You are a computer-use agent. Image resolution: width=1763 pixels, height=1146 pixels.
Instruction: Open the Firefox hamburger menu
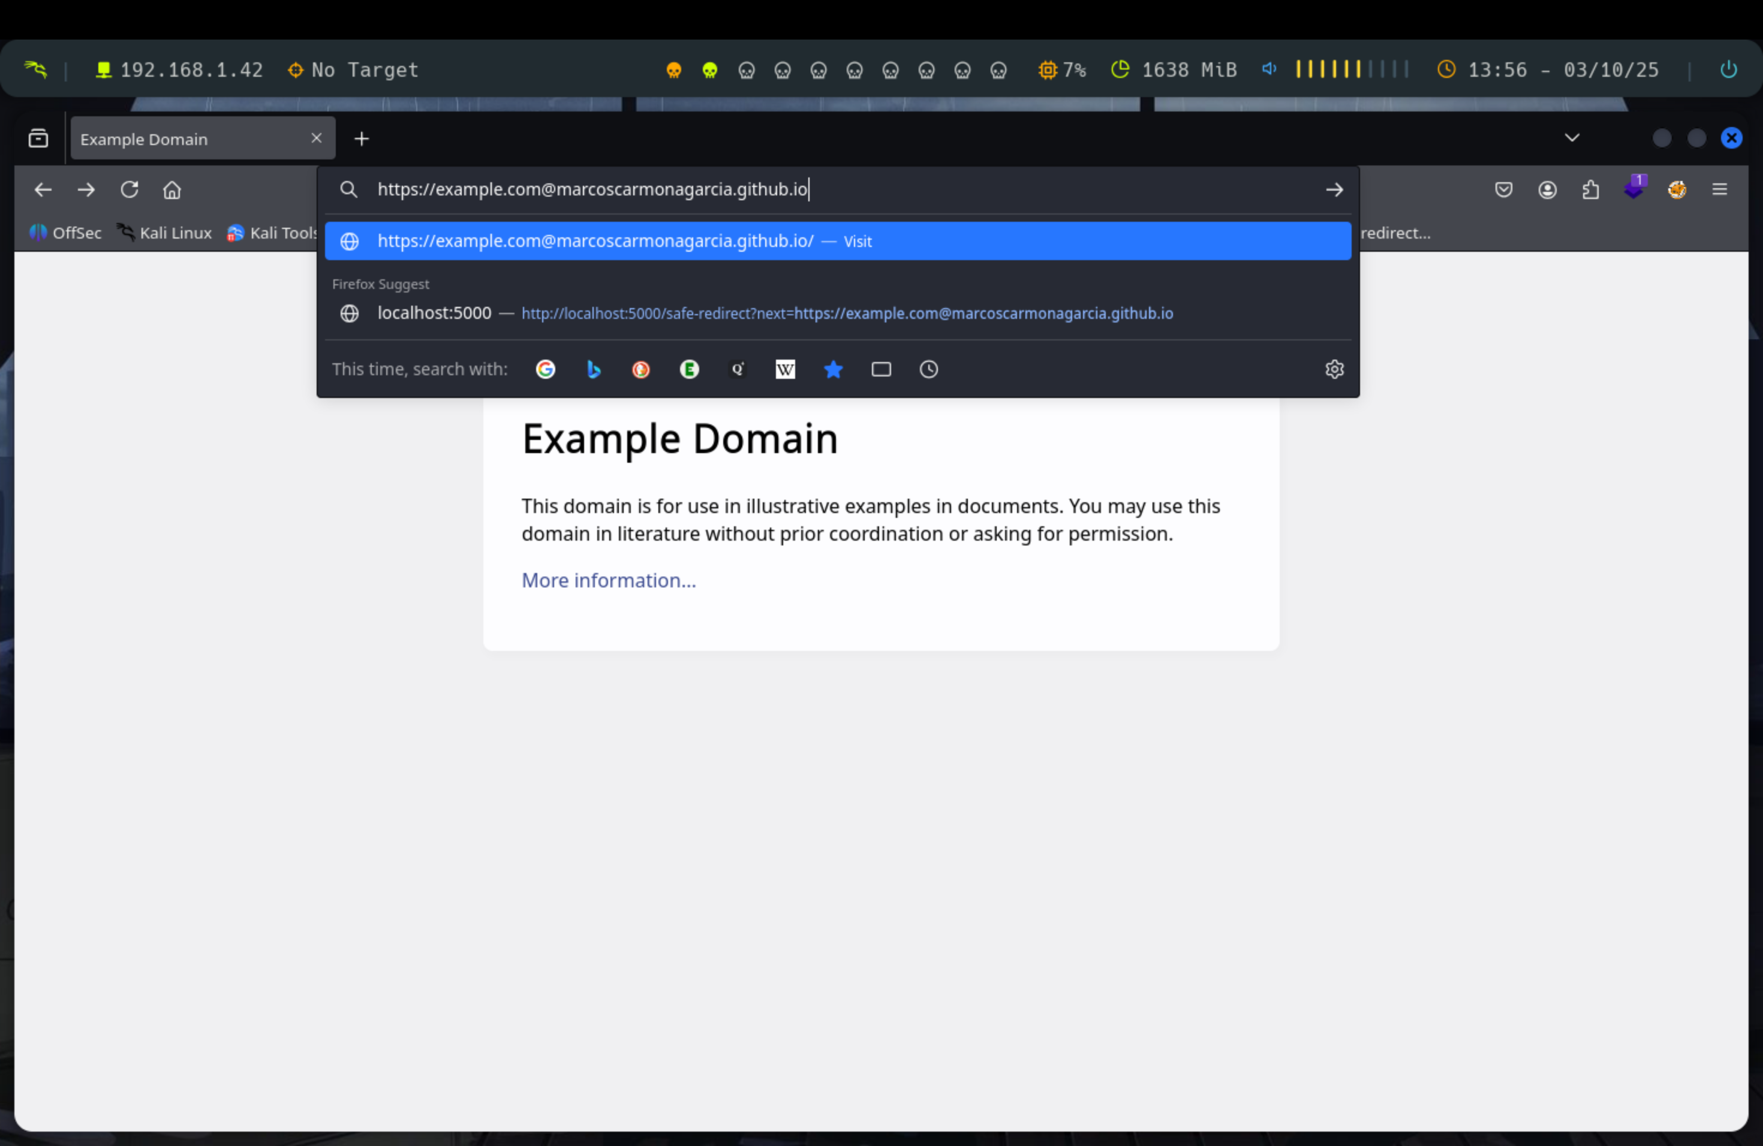click(1719, 190)
